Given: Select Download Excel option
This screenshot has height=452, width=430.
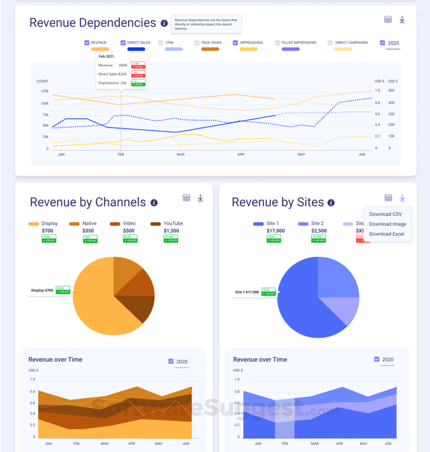Looking at the screenshot, I should pyautogui.click(x=386, y=234).
